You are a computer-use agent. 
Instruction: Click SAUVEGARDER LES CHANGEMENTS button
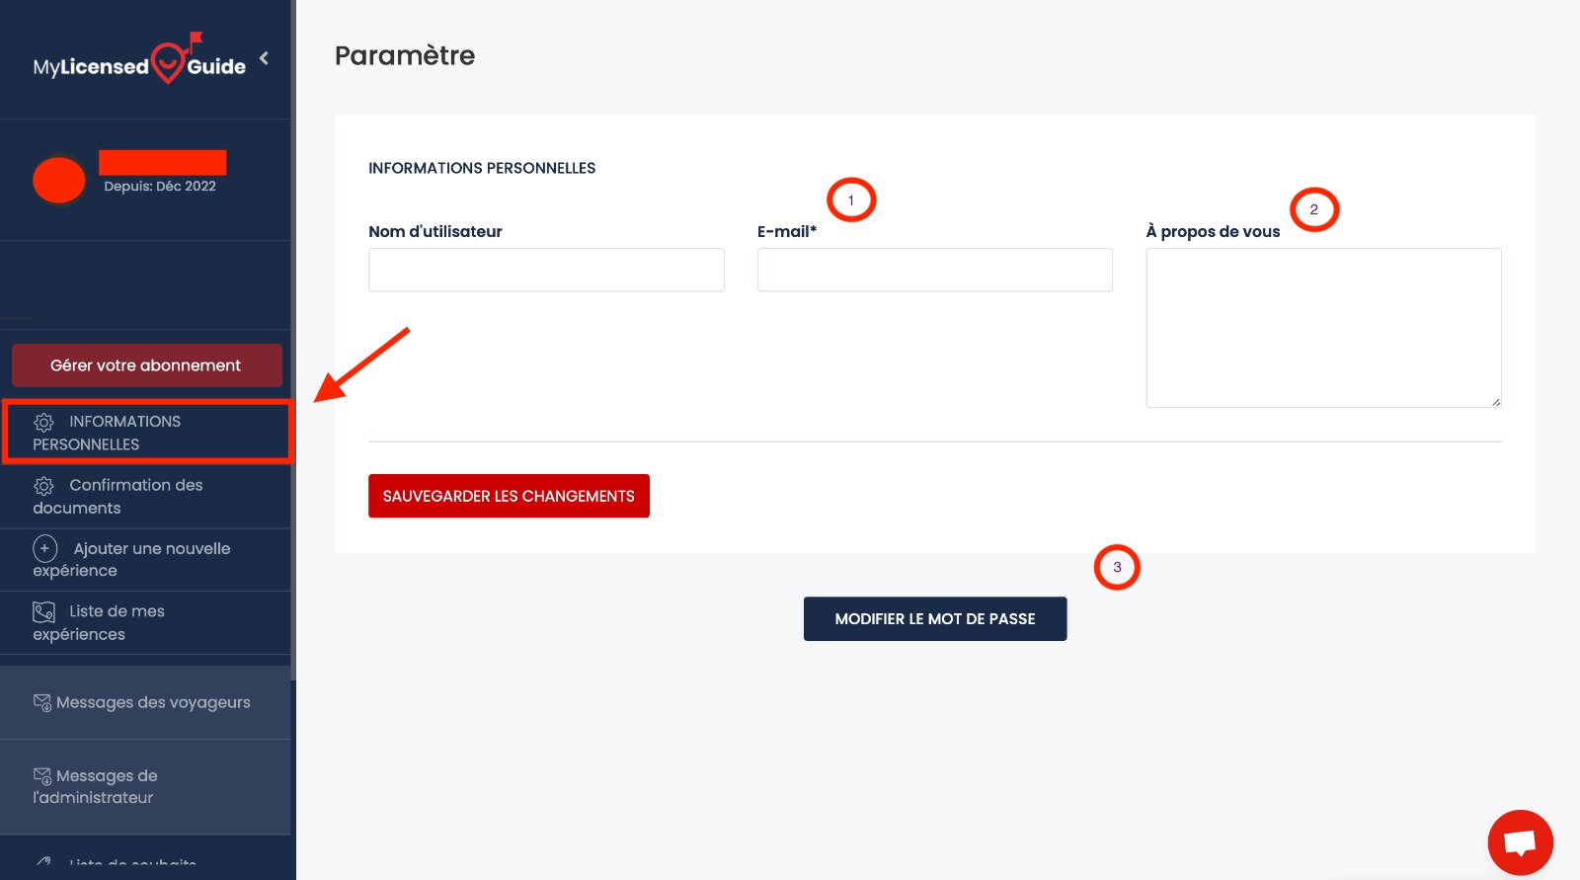click(509, 496)
